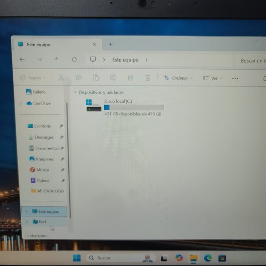Image resolution: width=266 pixels, height=266 pixels.
Task: Click the Delete trash can icon
Action: click(x=148, y=78)
